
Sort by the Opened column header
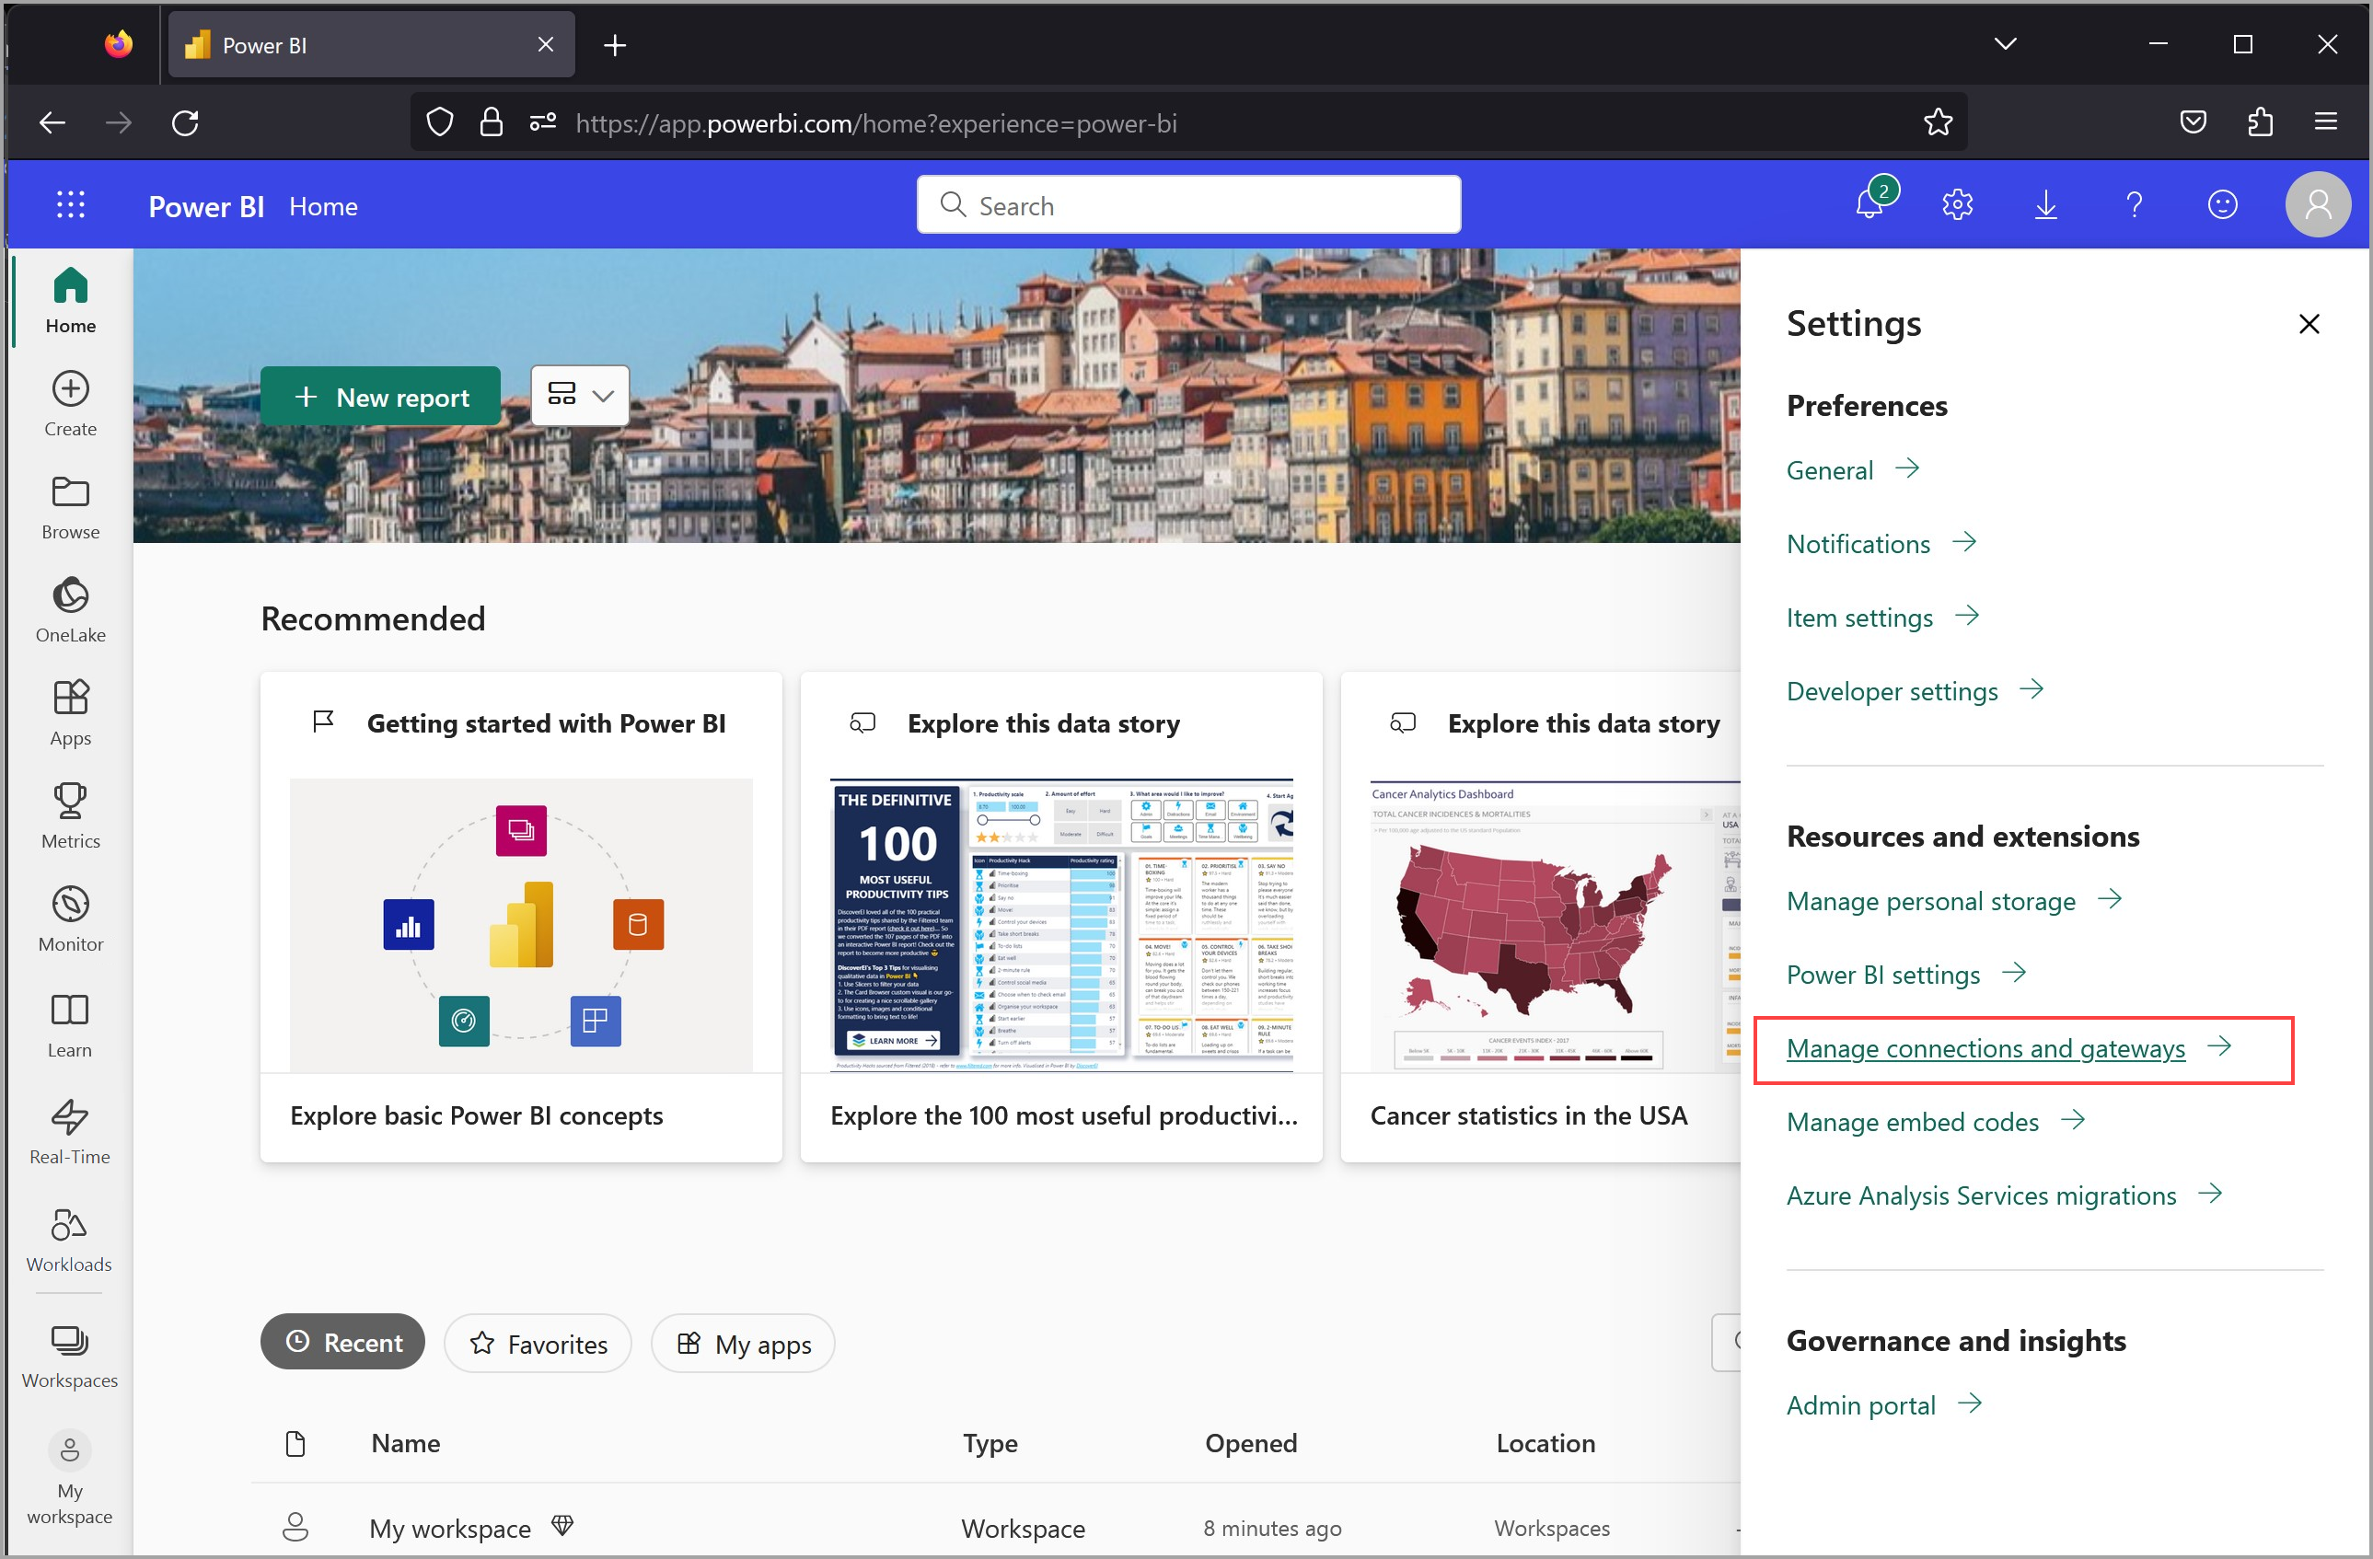tap(1250, 1442)
